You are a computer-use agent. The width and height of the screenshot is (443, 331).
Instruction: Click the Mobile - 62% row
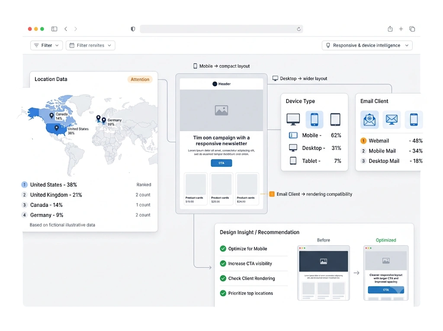tap(315, 135)
